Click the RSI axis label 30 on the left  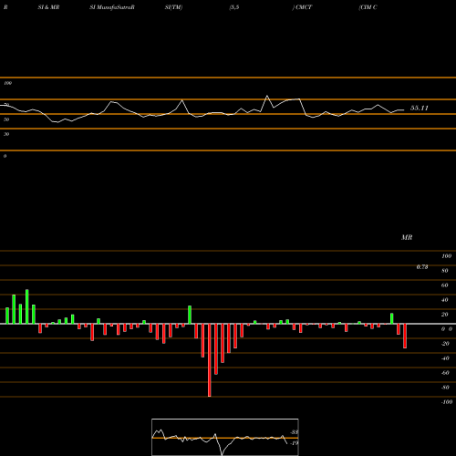tap(6, 134)
